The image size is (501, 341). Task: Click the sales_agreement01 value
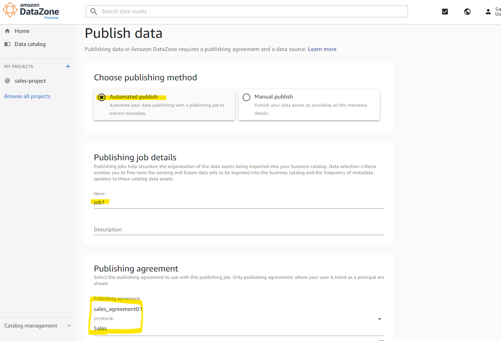click(x=118, y=309)
